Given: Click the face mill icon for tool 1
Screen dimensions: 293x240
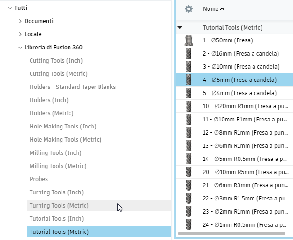Looking at the screenshot, I should pyautogui.click(x=189, y=40).
